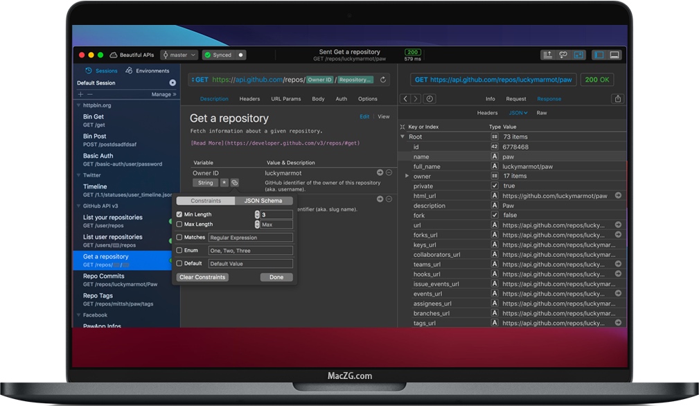
Task: Click the expand-all icon beside Key or Index
Action: tap(402, 127)
